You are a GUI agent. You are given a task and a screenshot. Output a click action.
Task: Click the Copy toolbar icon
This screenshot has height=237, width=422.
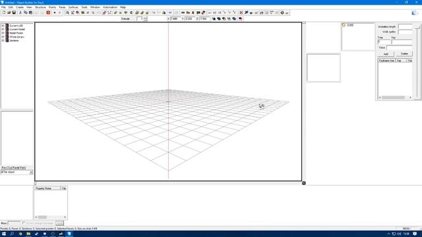pyautogui.click(x=26, y=13)
